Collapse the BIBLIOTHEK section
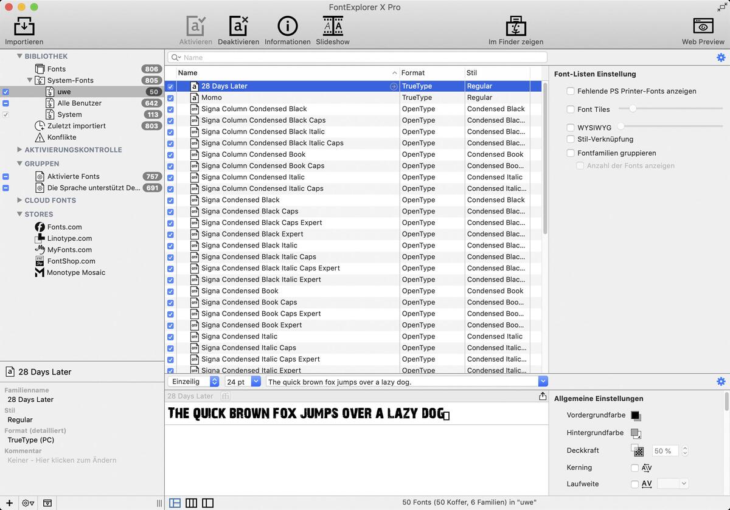 pos(19,56)
